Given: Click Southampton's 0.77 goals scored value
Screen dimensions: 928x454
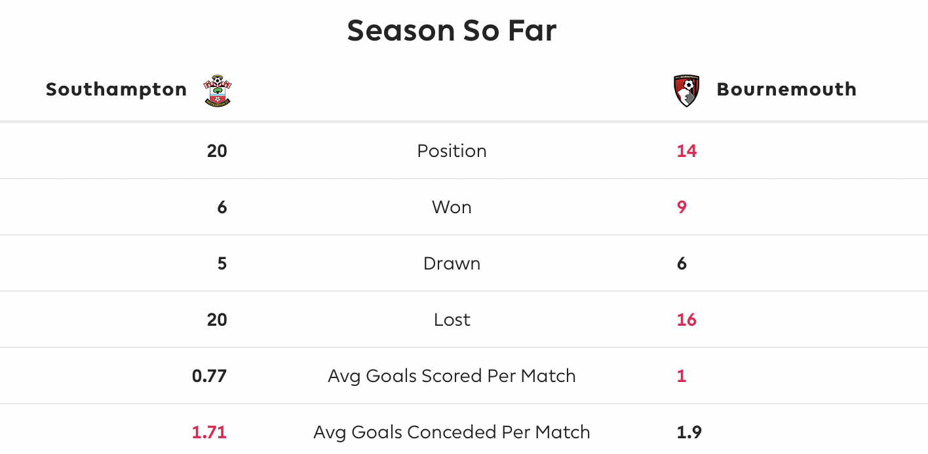Looking at the screenshot, I should pos(209,376).
